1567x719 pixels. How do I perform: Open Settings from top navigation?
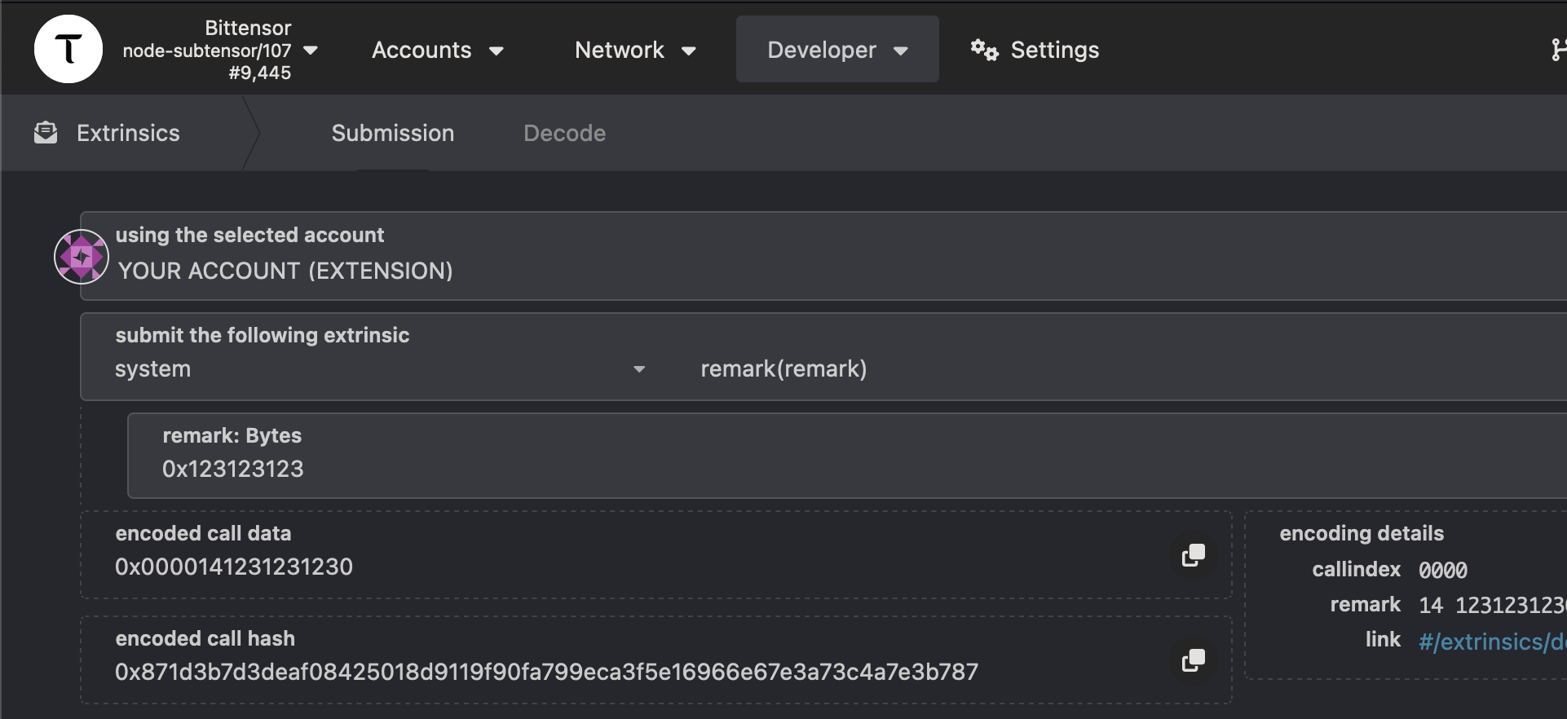(x=1035, y=50)
